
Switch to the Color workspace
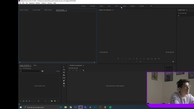109,6
